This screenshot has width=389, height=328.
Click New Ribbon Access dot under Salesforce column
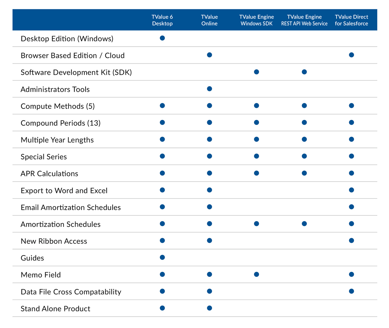coord(351,240)
